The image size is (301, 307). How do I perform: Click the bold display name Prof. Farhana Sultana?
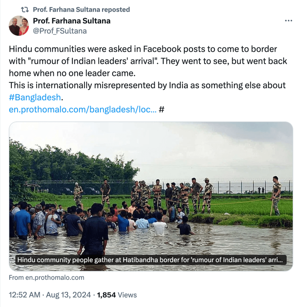point(72,21)
